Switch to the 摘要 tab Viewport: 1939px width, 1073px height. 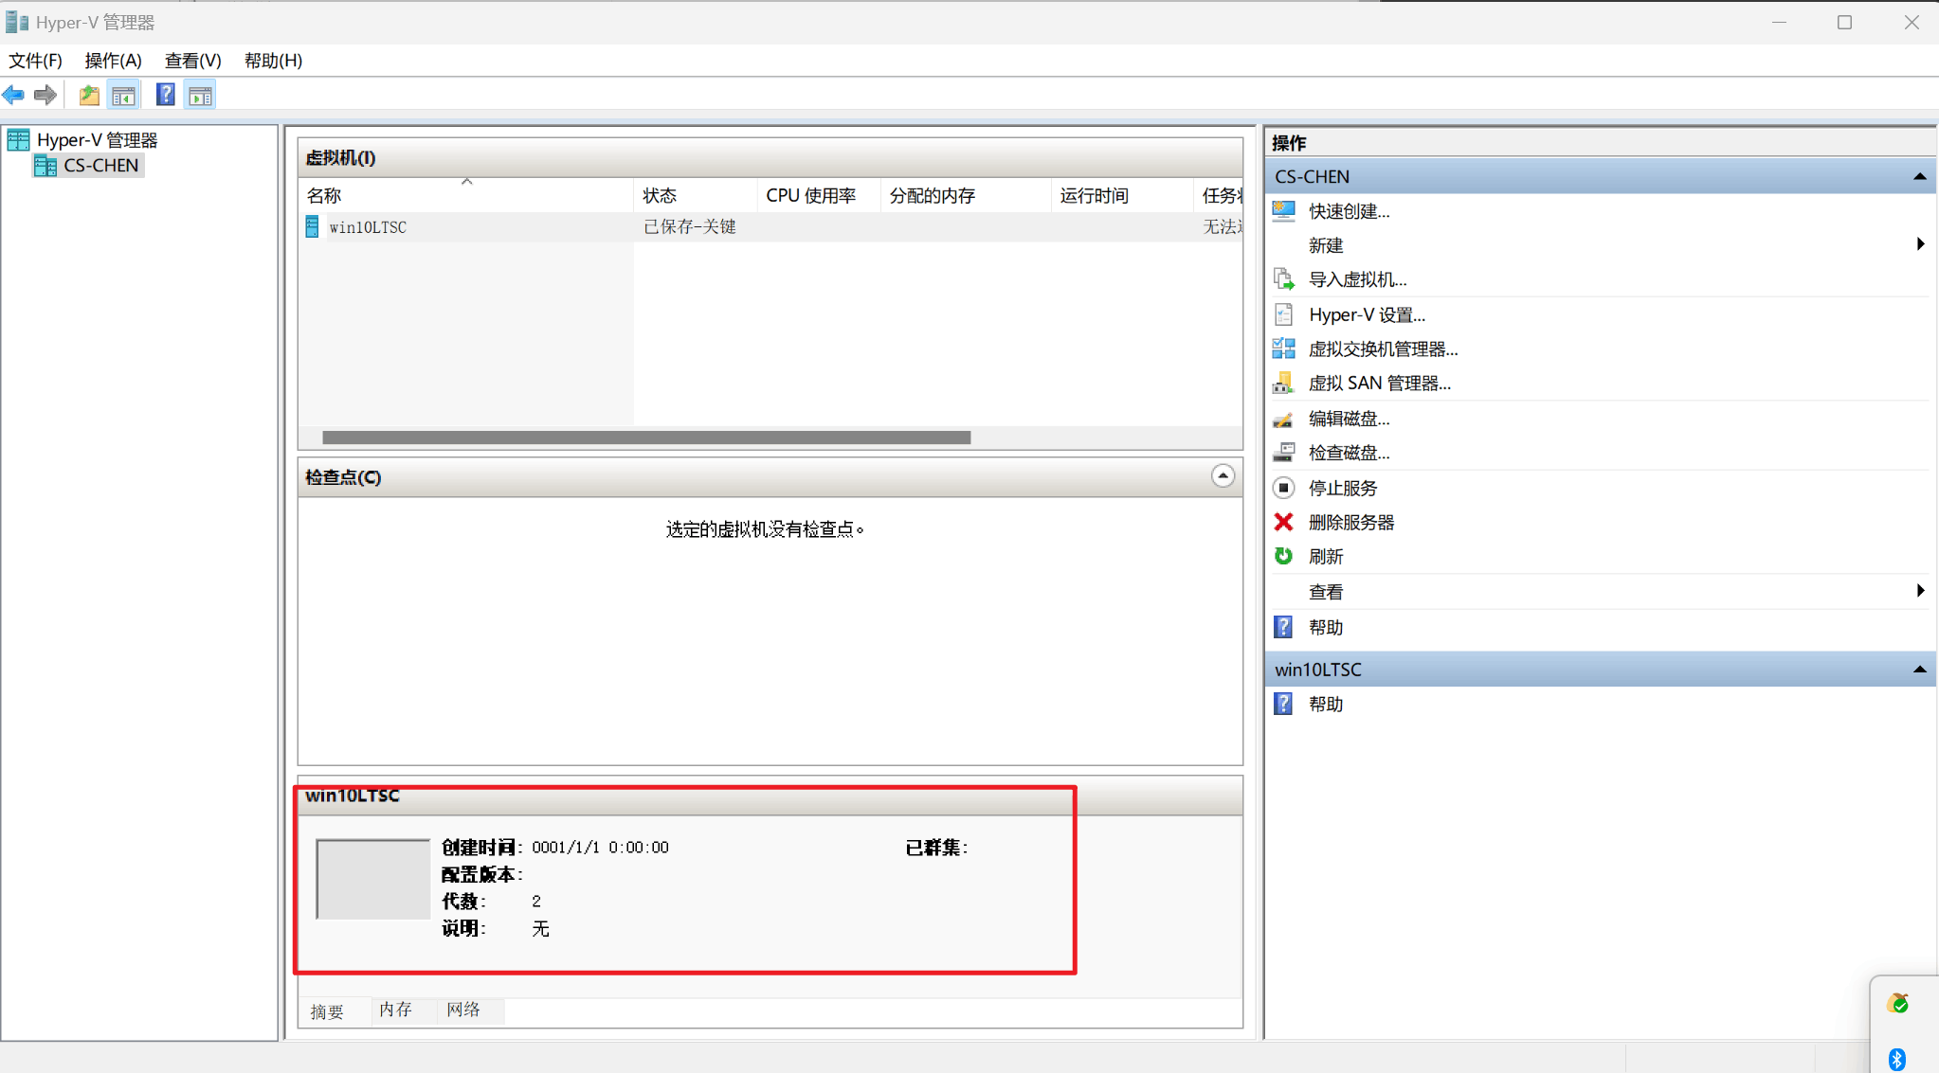328,1011
